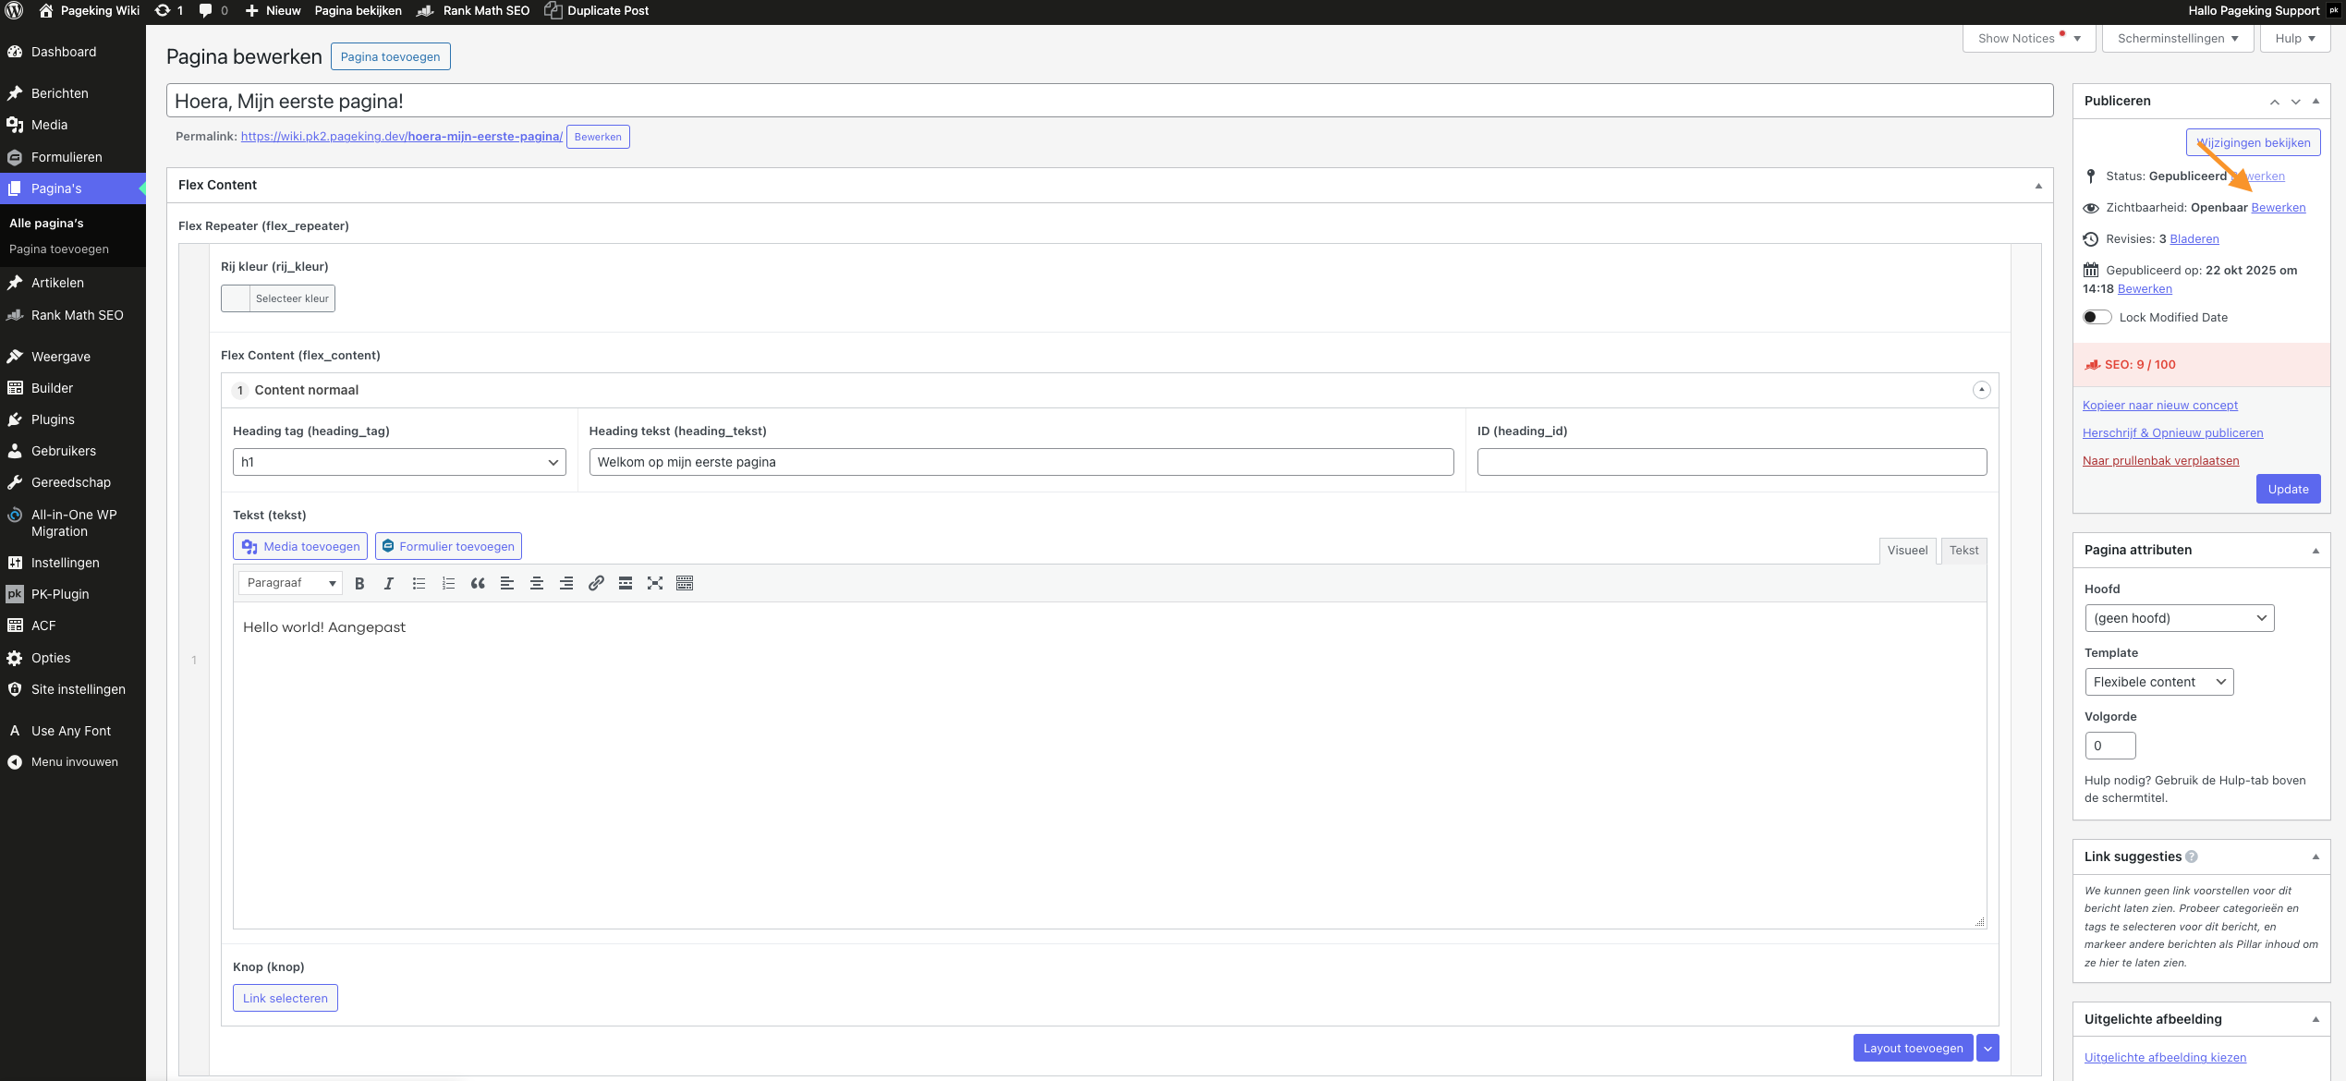2346x1081 pixels.
Task: Insert a bulleted list
Action: tap(419, 583)
